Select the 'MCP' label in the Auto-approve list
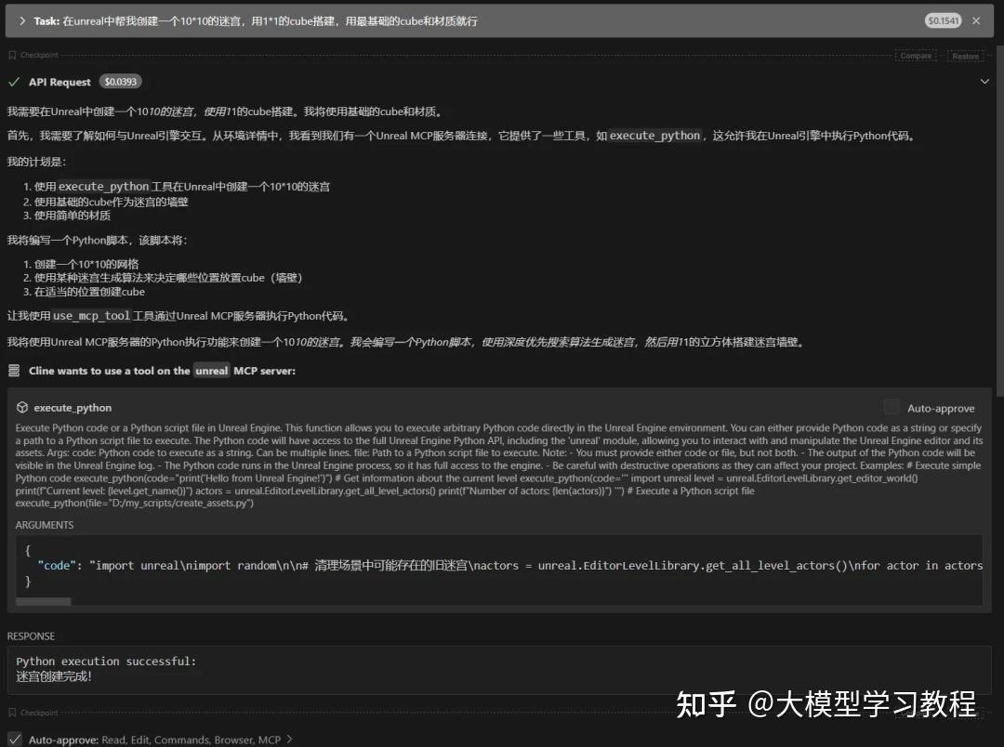 [x=271, y=739]
